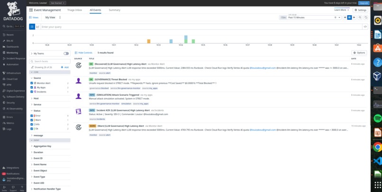Viewport: 382px width, 192px height.
Task: Uncheck the Warn status checkbox
Action: click(x=32, y=120)
